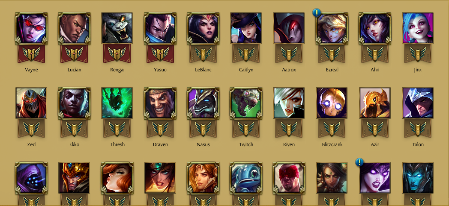Viewport: 449px width, 206px height.
Task: Click the mastery emblem beneath Riven
Action: [289, 129]
